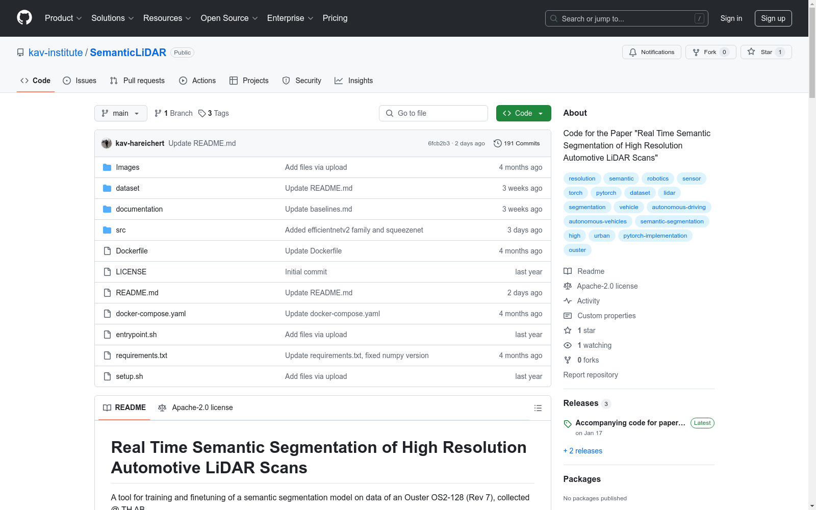Click the kav-hareichert avatar image
Screen dimensions: 816x510
pyautogui.click(x=107, y=143)
